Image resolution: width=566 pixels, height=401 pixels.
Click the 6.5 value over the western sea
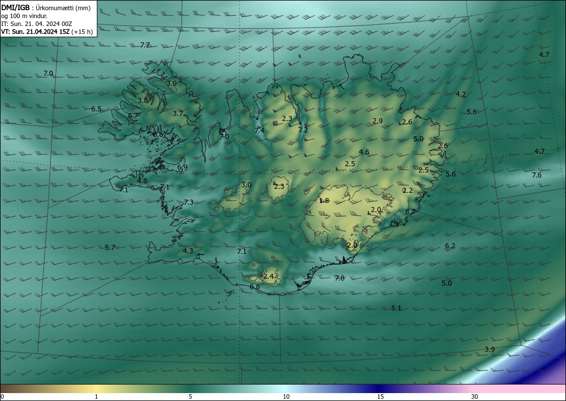96,109
